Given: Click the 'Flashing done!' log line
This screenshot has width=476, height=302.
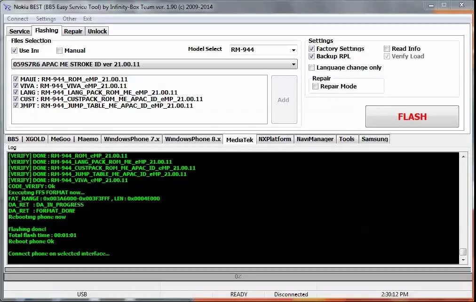Looking at the screenshot, I should [27, 229].
